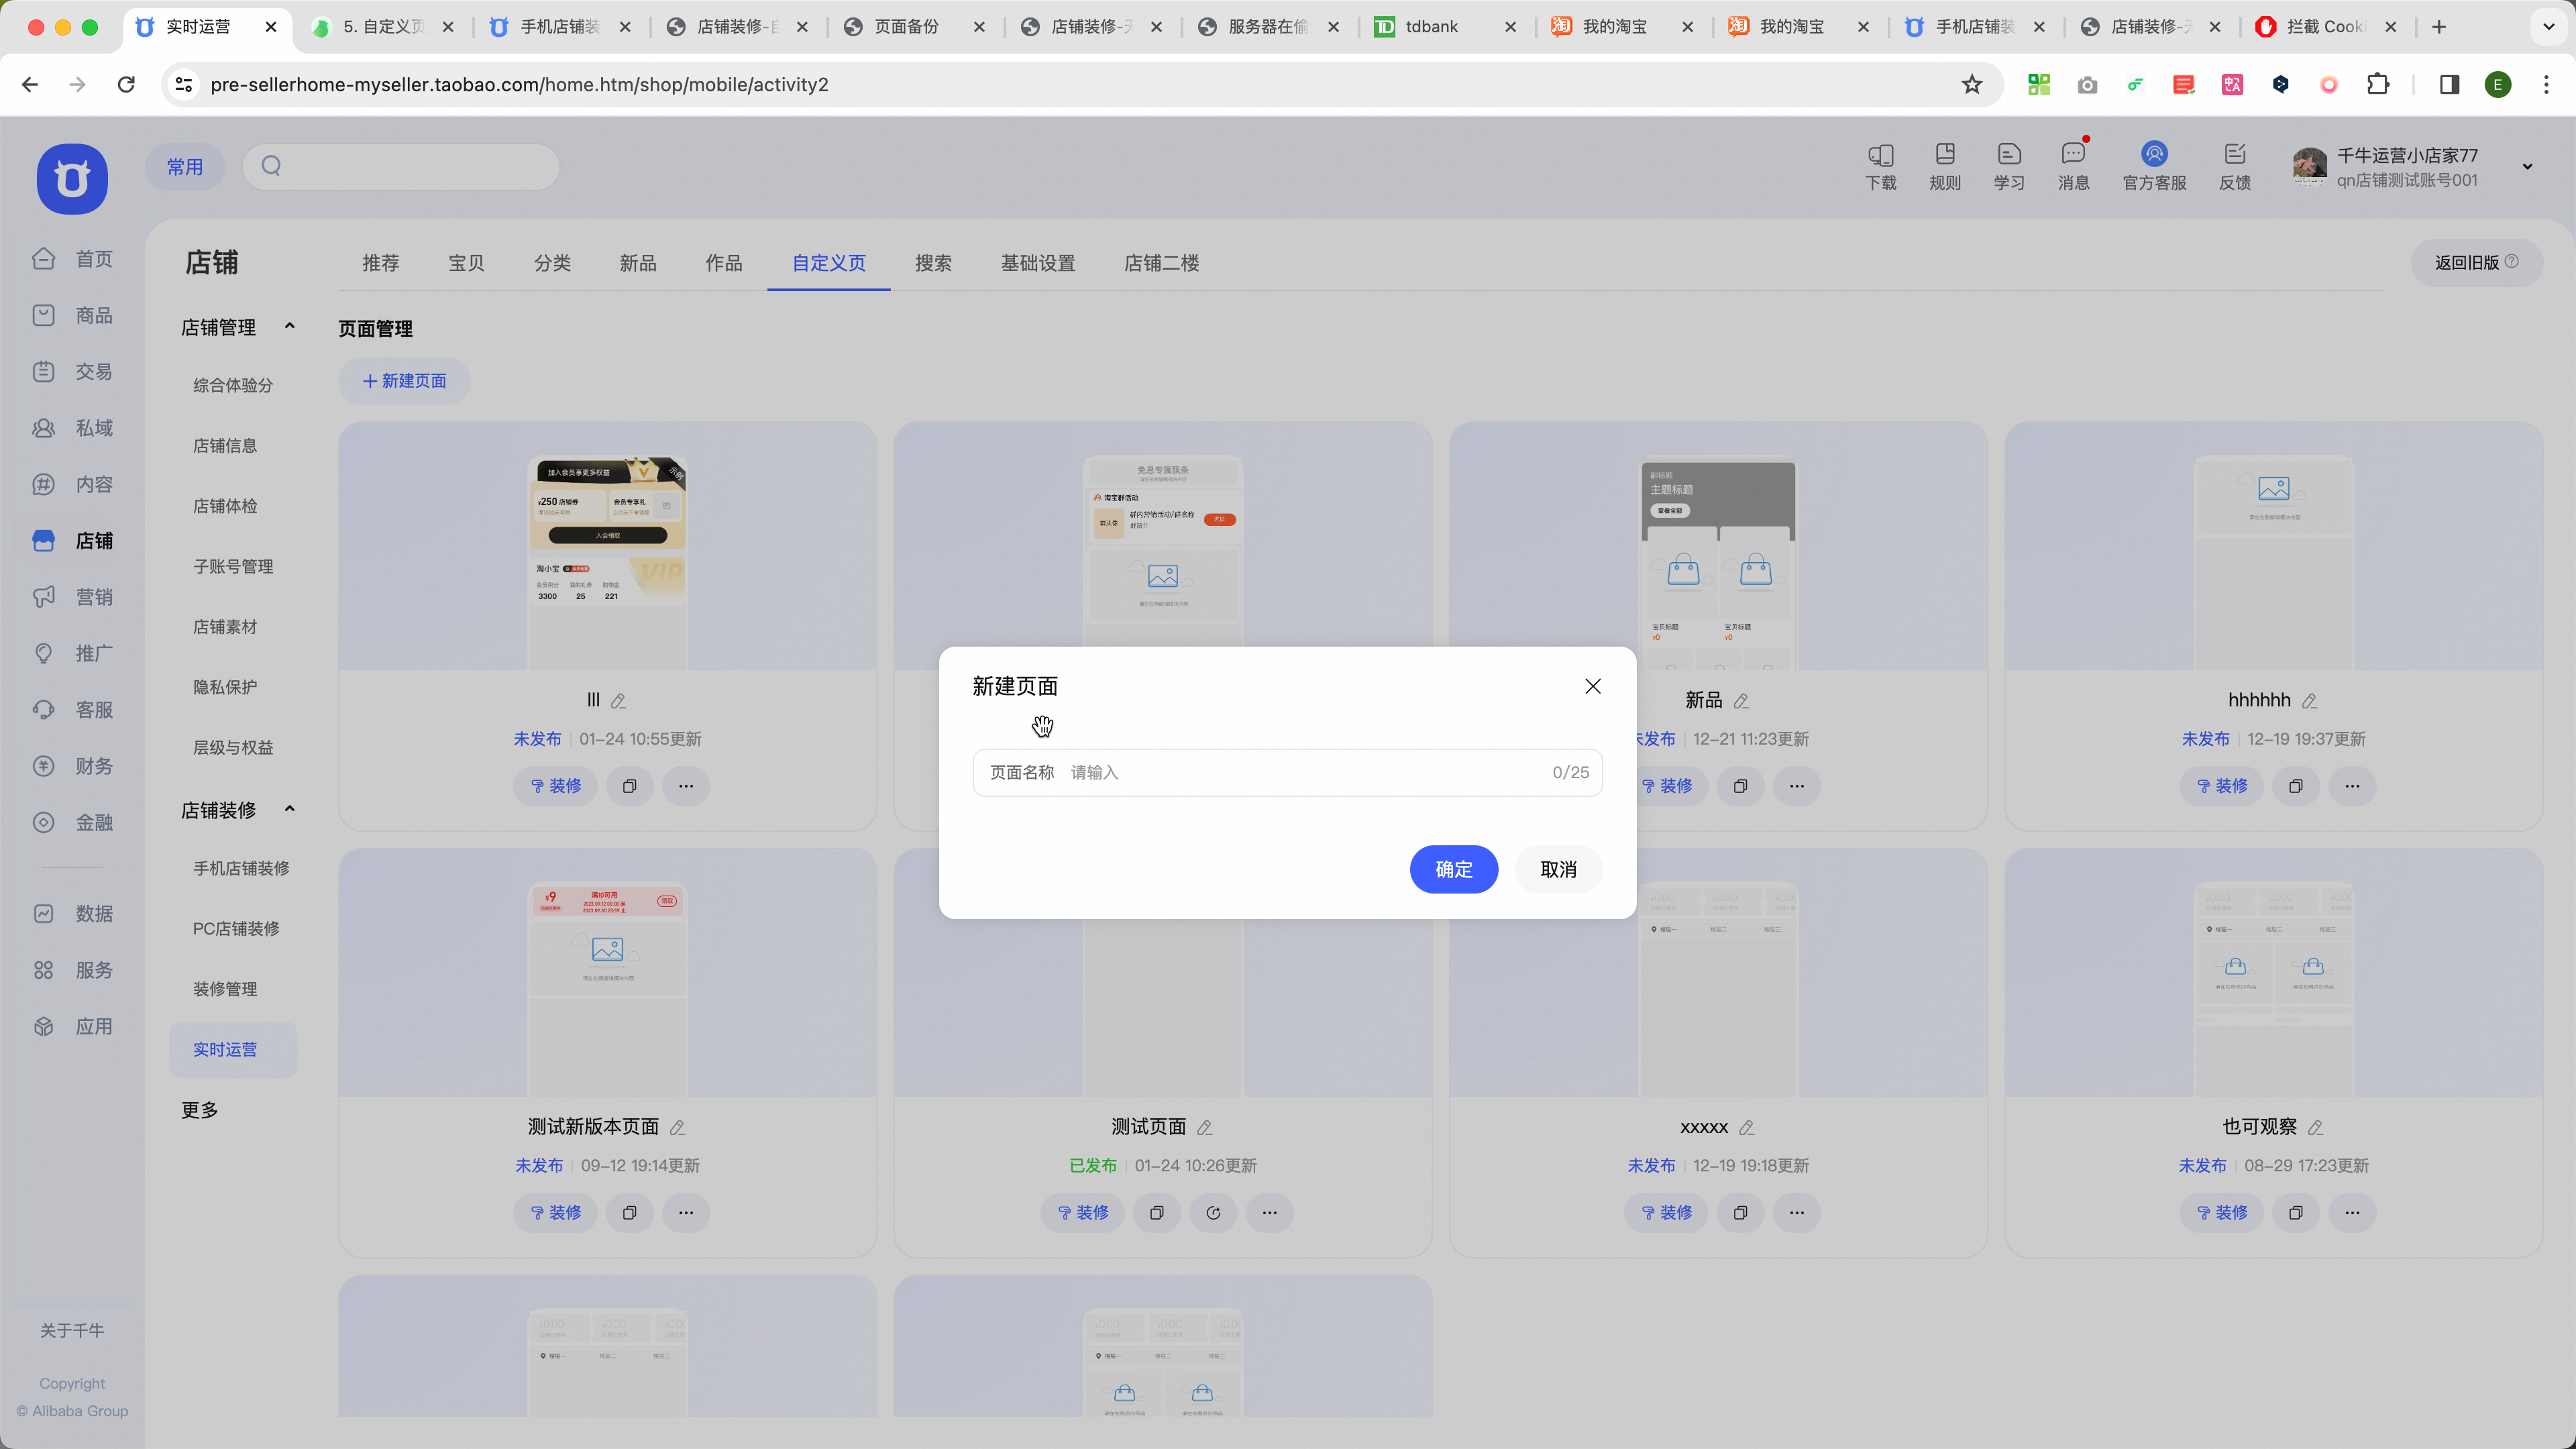
Task: Open 首页 in the left sidebar
Action: pos(72,259)
